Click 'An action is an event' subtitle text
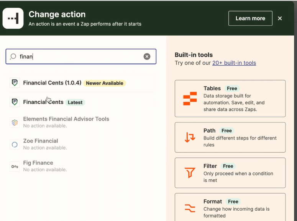297x221 pixels. (x=85, y=24)
